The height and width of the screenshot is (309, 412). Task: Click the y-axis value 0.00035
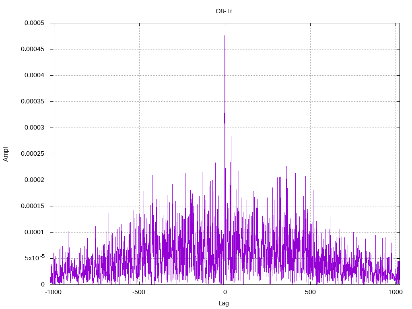tap(33, 101)
